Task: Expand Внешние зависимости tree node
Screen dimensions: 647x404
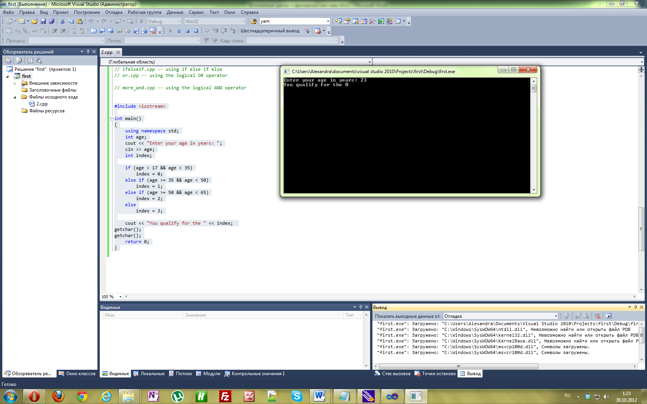Action: 15,83
